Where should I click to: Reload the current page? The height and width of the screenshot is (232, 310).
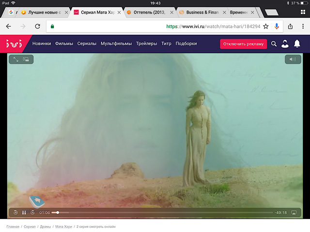coord(38,26)
